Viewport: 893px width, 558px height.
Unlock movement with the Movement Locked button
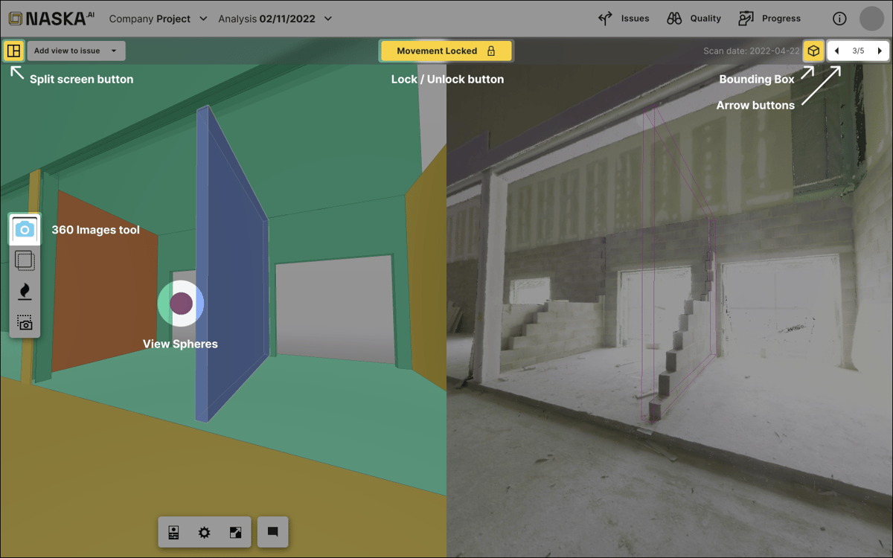click(446, 51)
